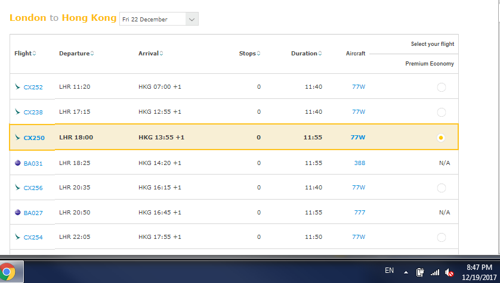This screenshot has height=283, width=500.
Task: Select Premium Economy for flight CX252
Action: click(441, 88)
